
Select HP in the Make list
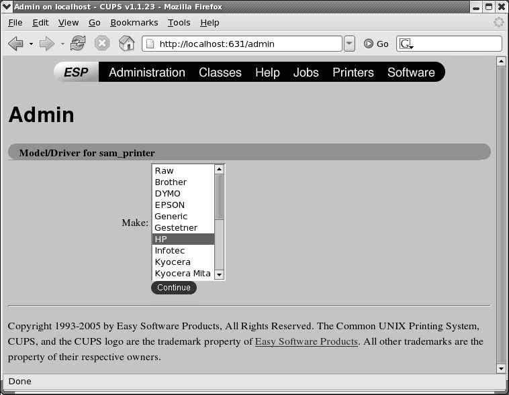coord(183,239)
